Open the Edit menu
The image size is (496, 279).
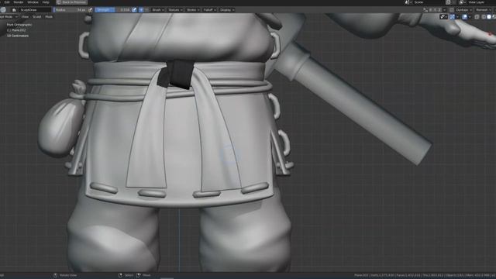tap(7, 2)
